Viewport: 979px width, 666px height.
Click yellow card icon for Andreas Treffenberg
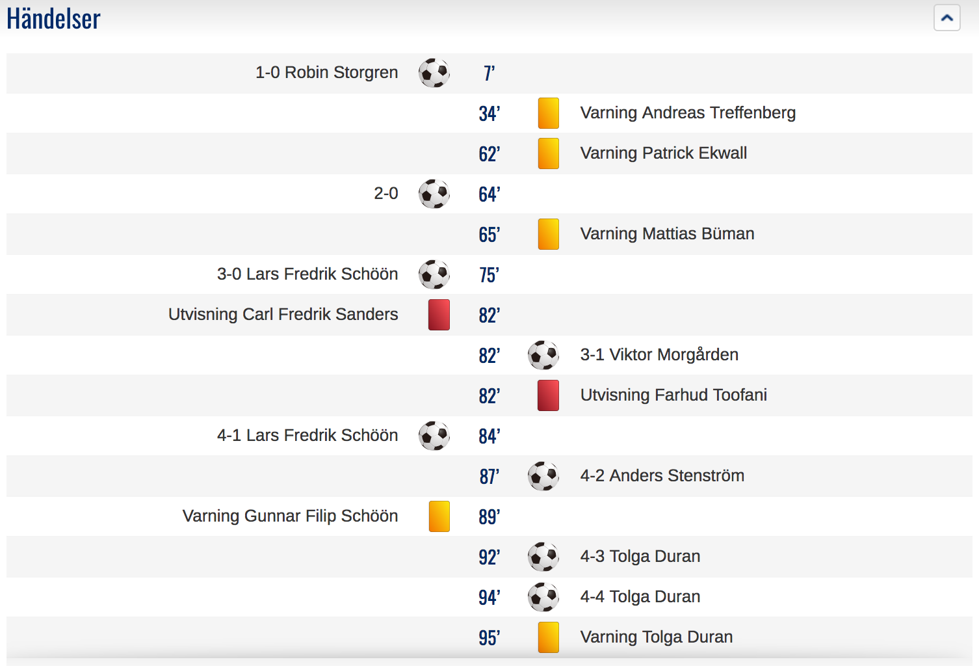click(549, 113)
